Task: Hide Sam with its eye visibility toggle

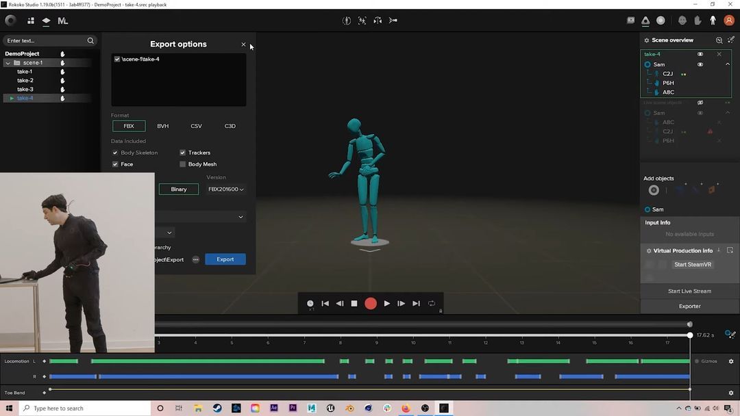Action: pyautogui.click(x=700, y=64)
